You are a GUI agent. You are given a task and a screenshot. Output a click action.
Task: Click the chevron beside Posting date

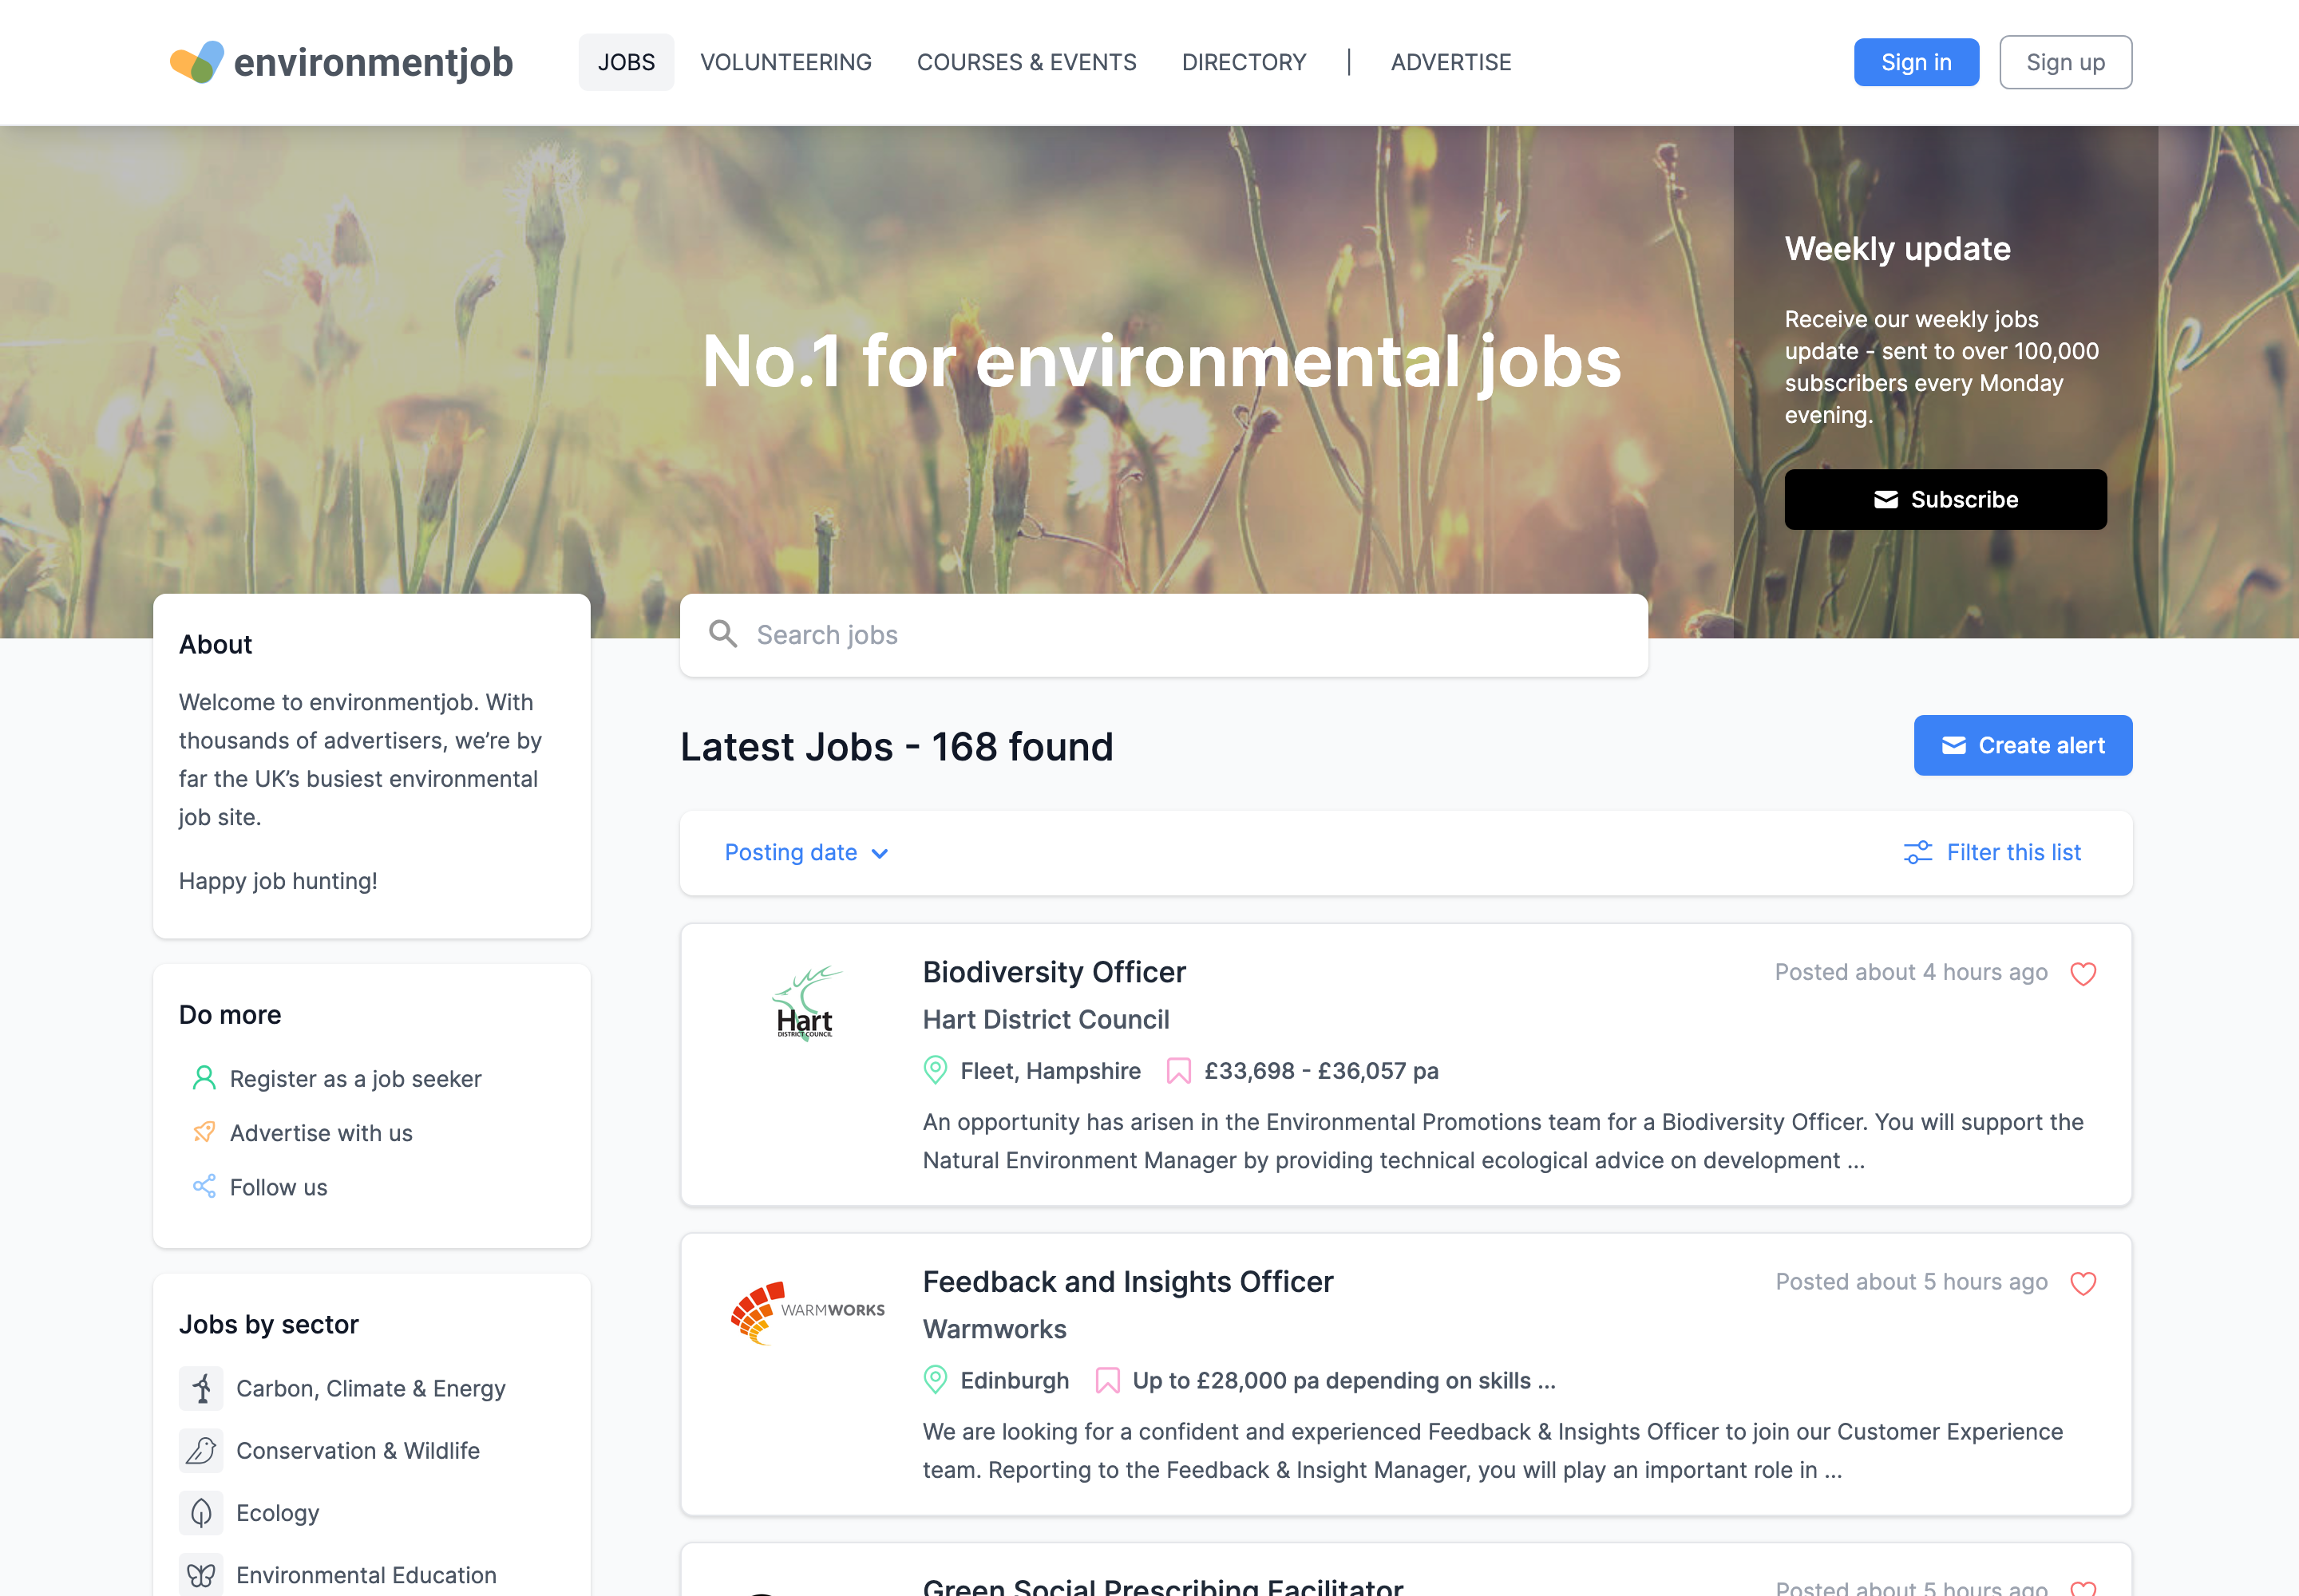coord(880,853)
